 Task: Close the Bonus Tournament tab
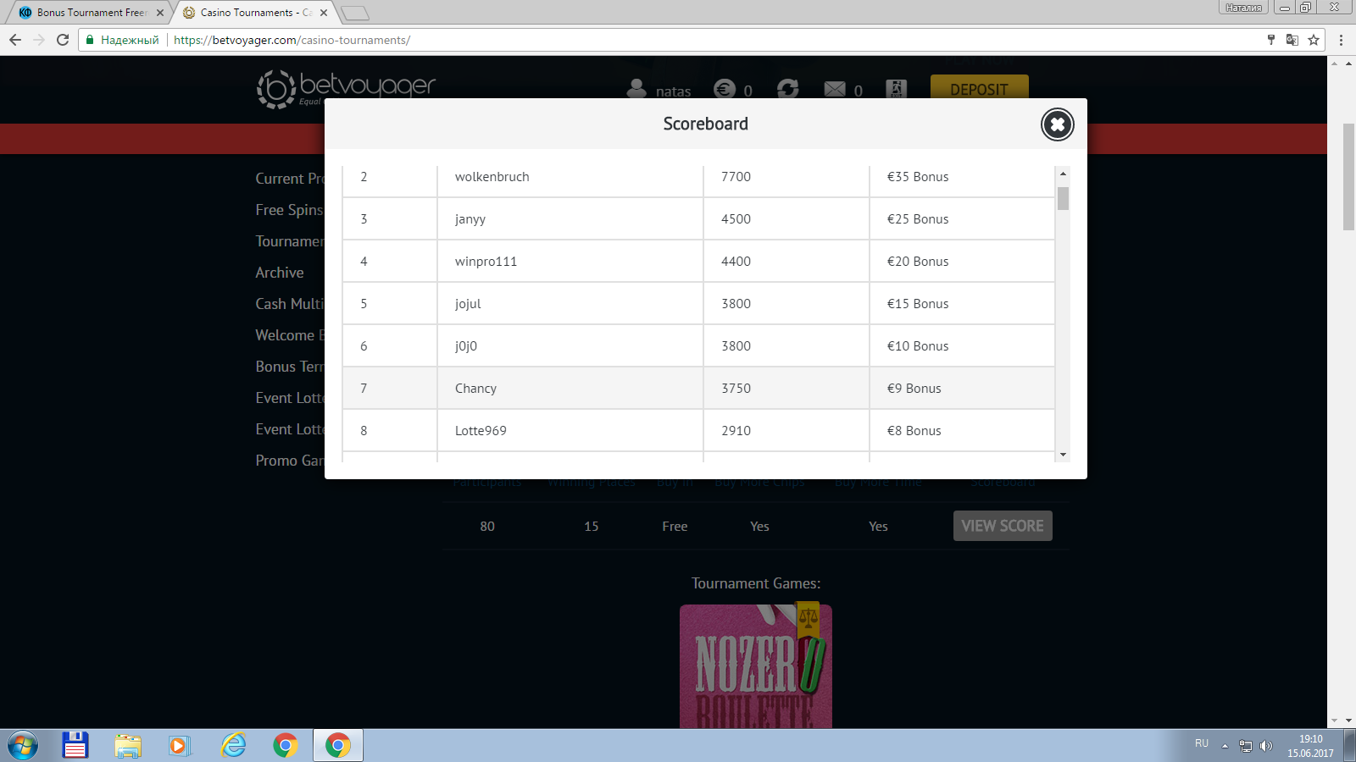pos(160,13)
